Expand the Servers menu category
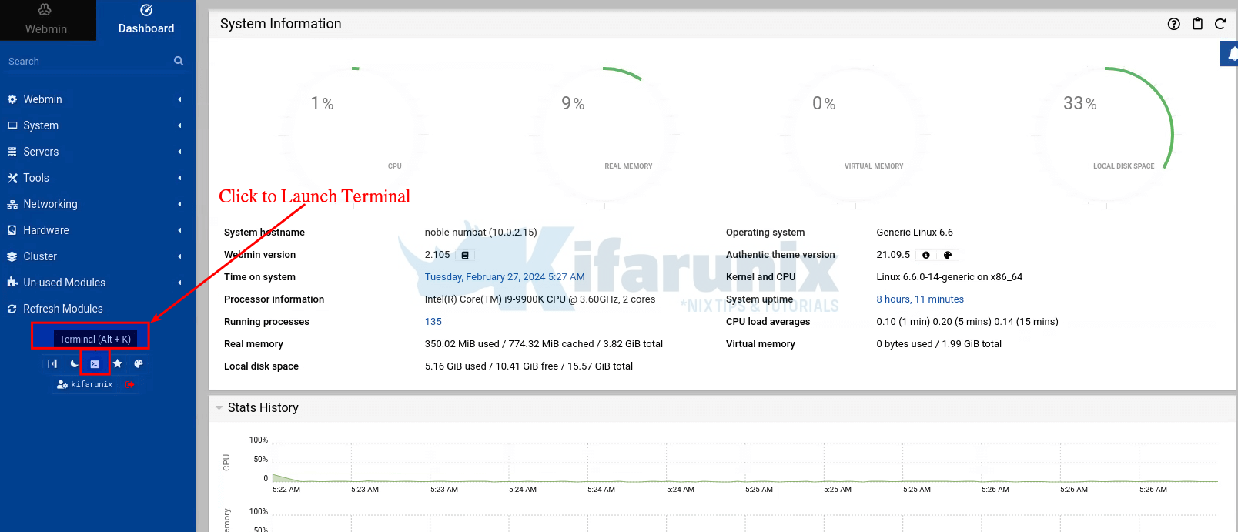 click(41, 152)
